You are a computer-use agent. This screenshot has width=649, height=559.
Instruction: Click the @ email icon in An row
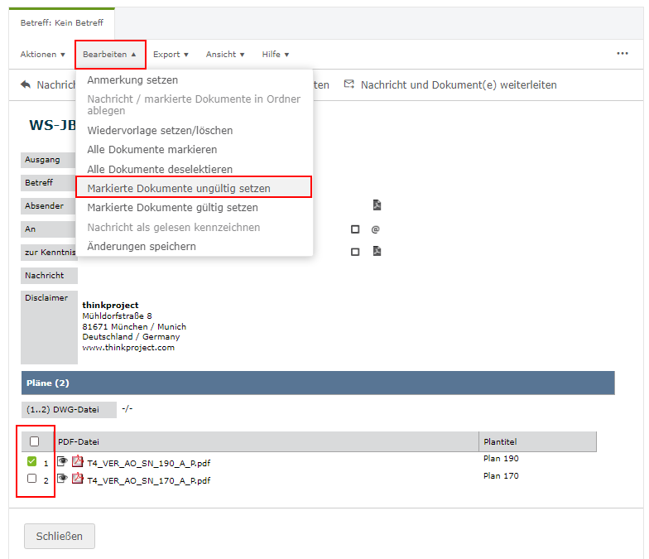(x=375, y=229)
